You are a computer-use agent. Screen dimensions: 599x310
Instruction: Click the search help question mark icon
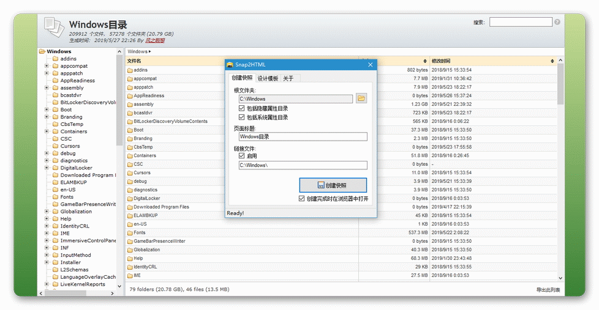pyautogui.click(x=557, y=22)
